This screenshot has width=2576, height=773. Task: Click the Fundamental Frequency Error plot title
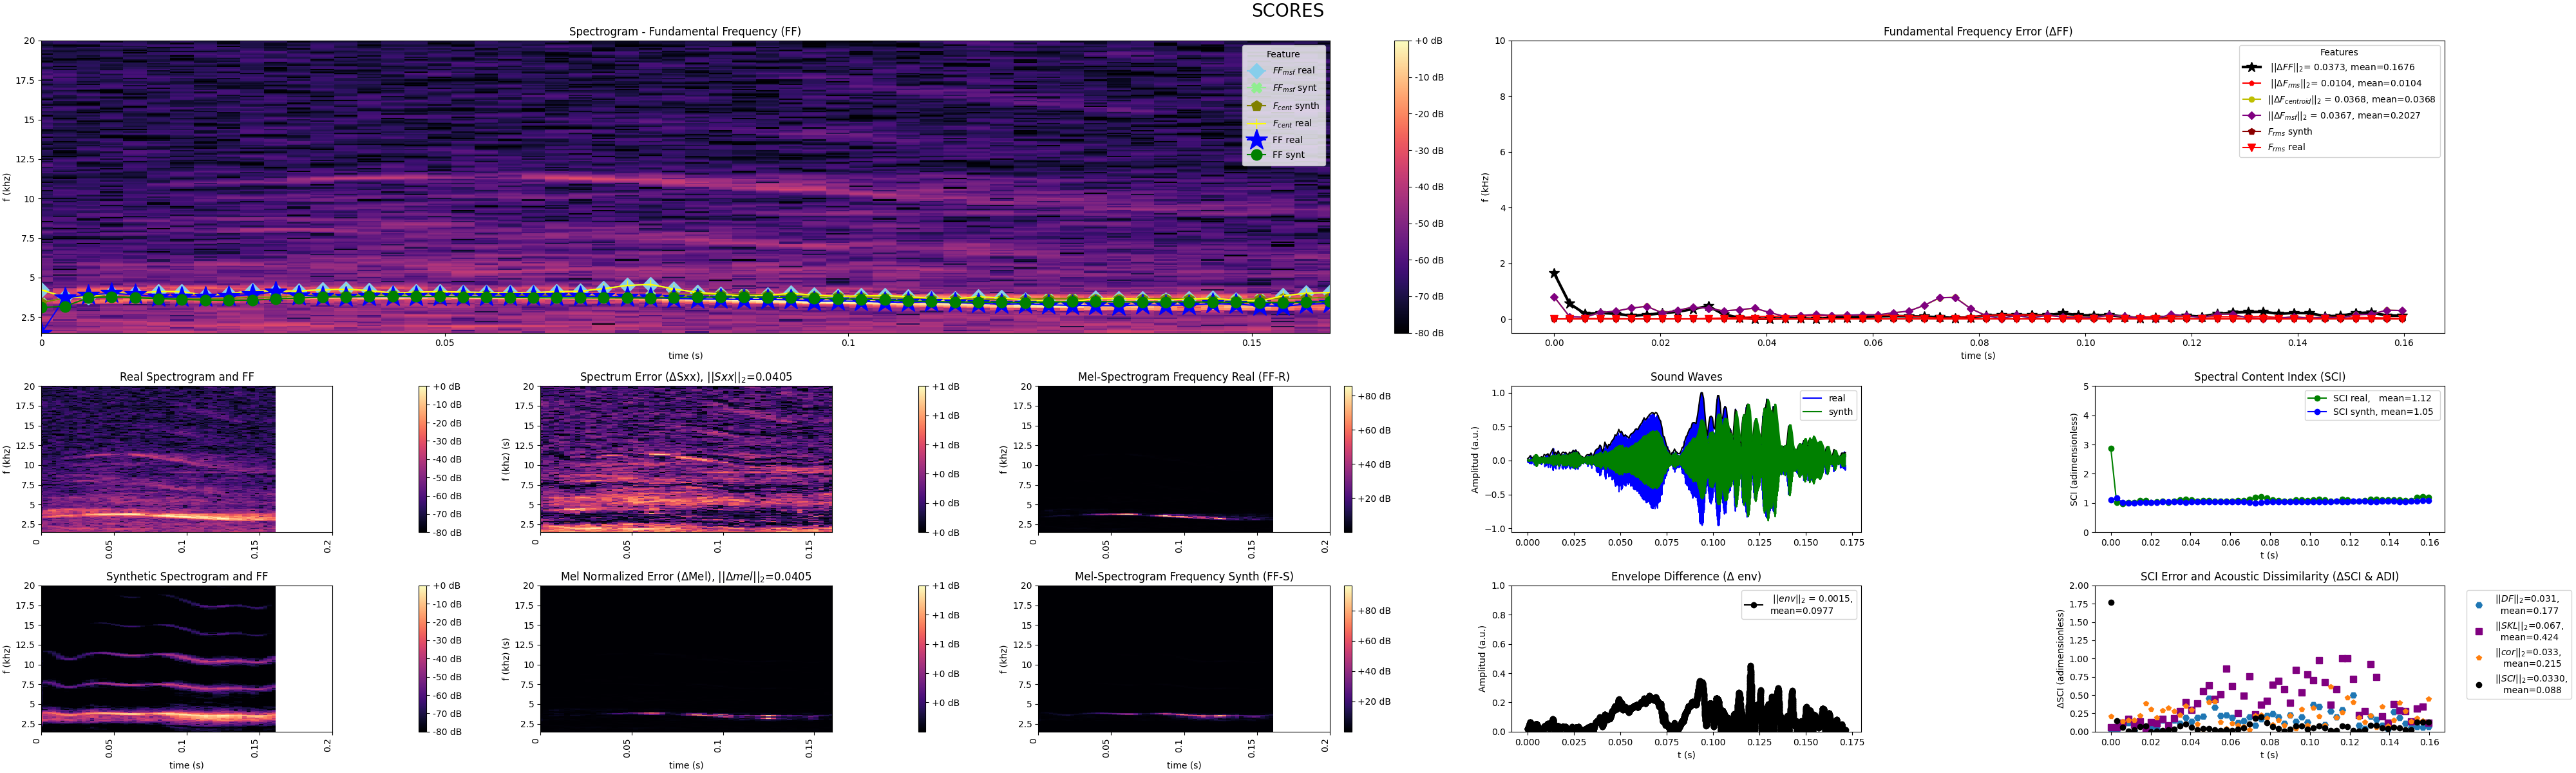pos(1977,32)
